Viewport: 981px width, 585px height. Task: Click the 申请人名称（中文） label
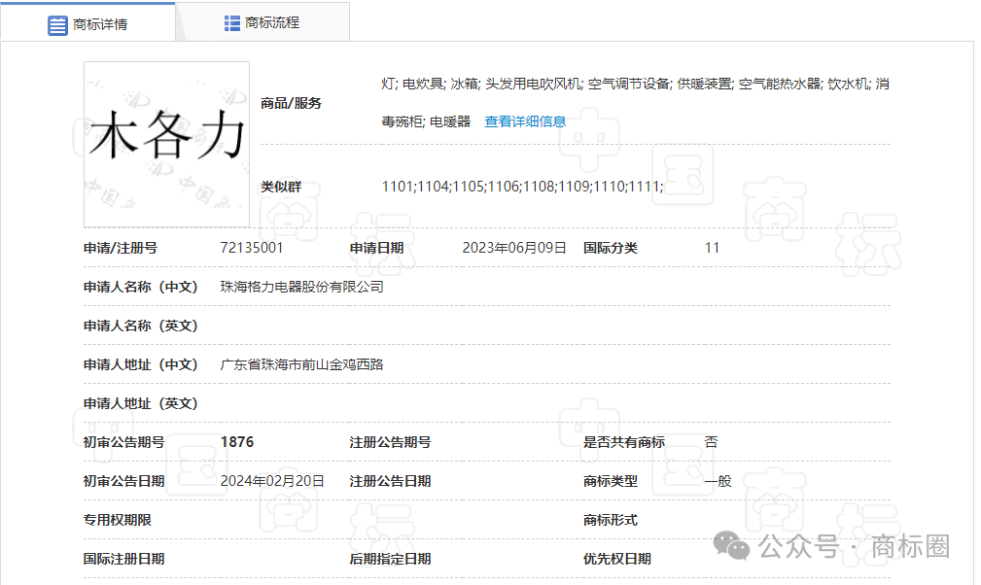(x=141, y=287)
